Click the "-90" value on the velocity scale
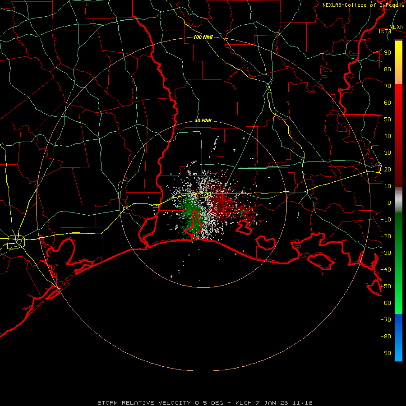This screenshot has height=406, width=406. pos(386,353)
